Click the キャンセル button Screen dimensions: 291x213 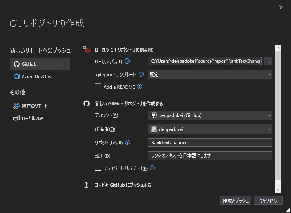pos(268,201)
